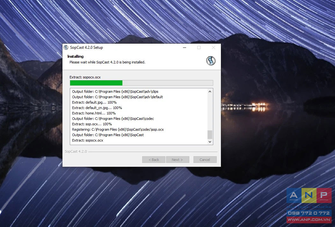The image size is (335, 227).
Task: Click the 'Installing' heading
Action: [x=76, y=56]
